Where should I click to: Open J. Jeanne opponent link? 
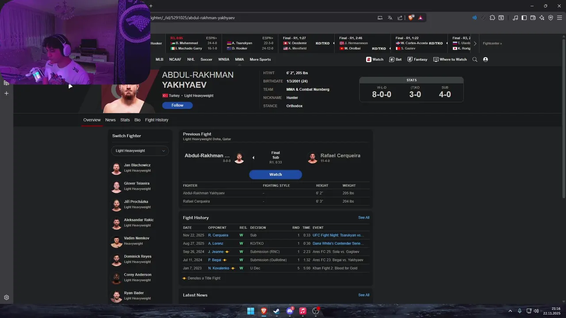216,252
